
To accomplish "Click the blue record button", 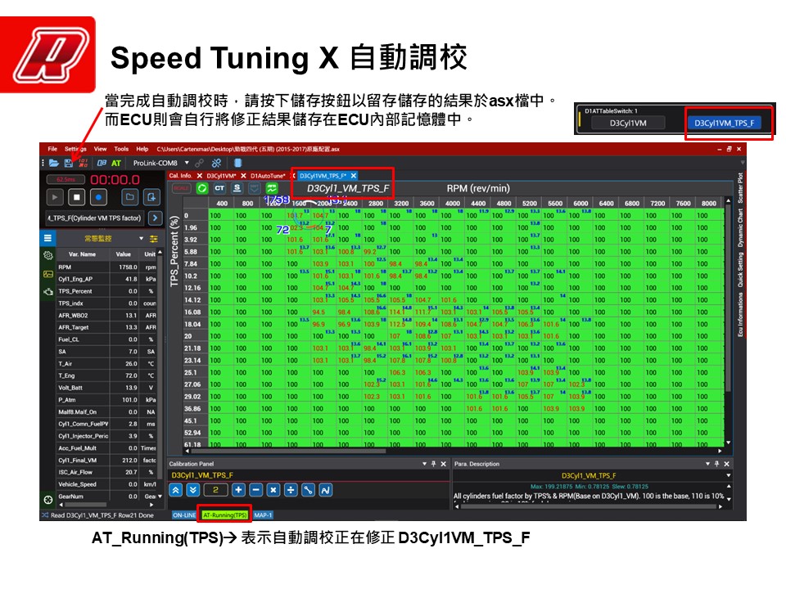I will pos(99,197).
